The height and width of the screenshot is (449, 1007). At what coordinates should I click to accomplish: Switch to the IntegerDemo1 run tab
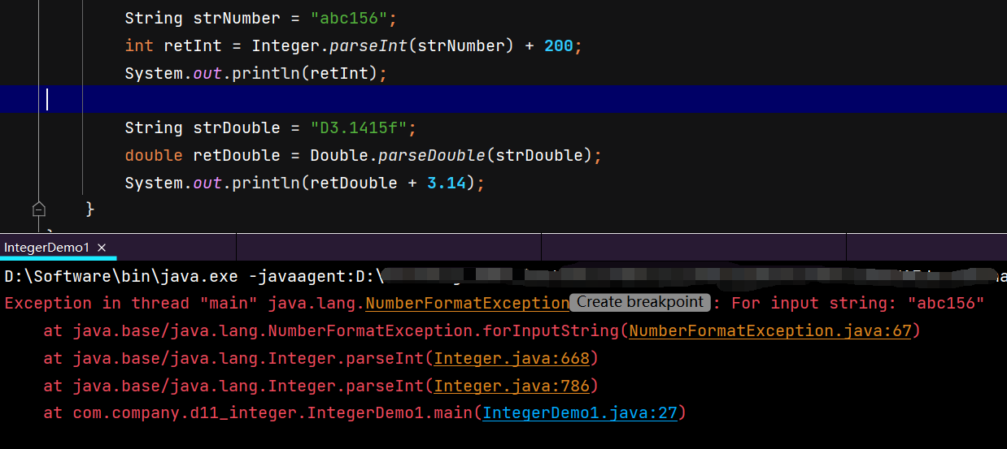(x=47, y=248)
